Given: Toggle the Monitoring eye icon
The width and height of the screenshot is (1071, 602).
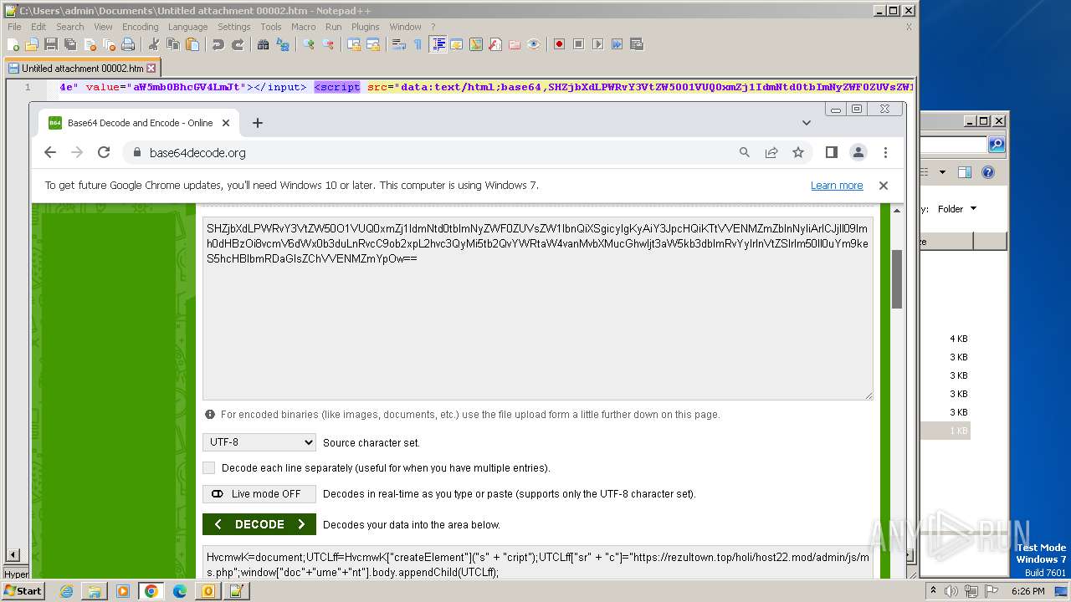Looking at the screenshot, I should tap(534, 44).
